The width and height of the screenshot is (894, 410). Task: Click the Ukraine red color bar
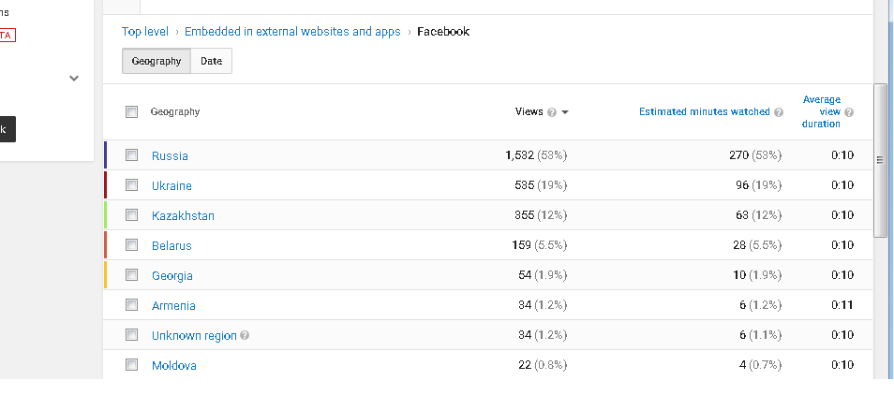pos(106,185)
